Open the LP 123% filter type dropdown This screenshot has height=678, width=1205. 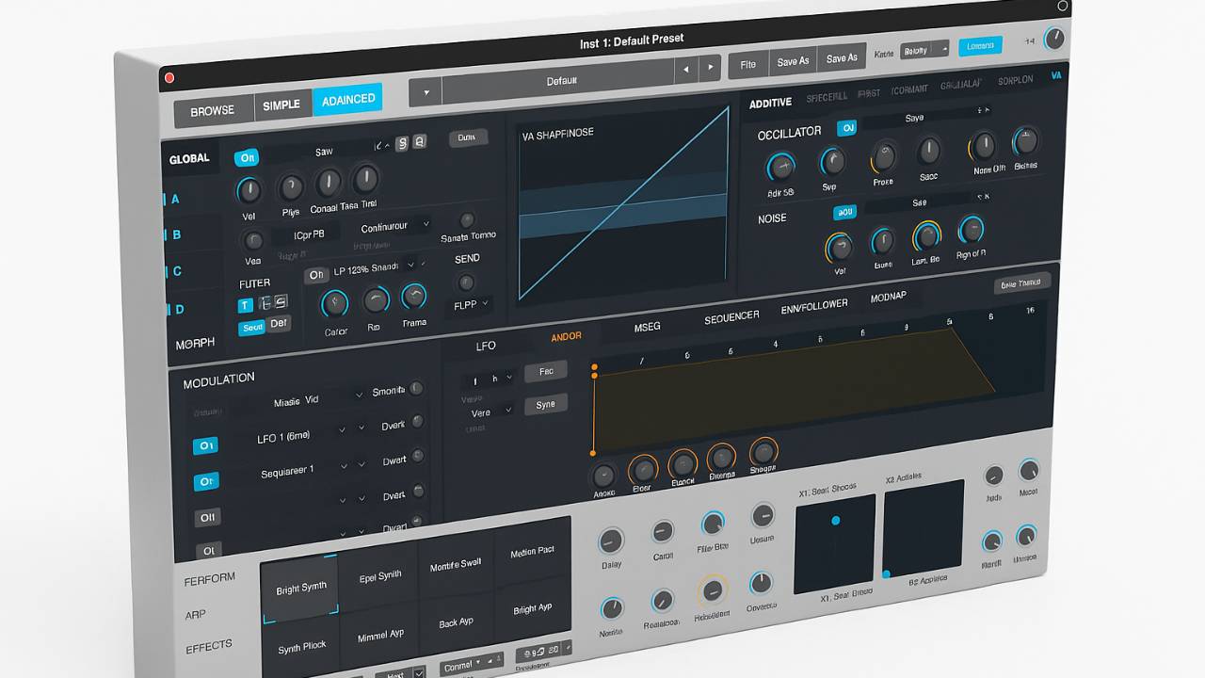tap(377, 268)
